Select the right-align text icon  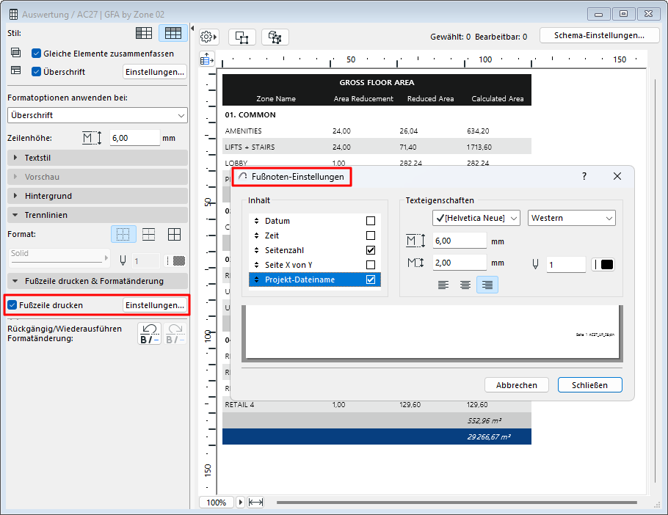pyautogui.click(x=487, y=285)
